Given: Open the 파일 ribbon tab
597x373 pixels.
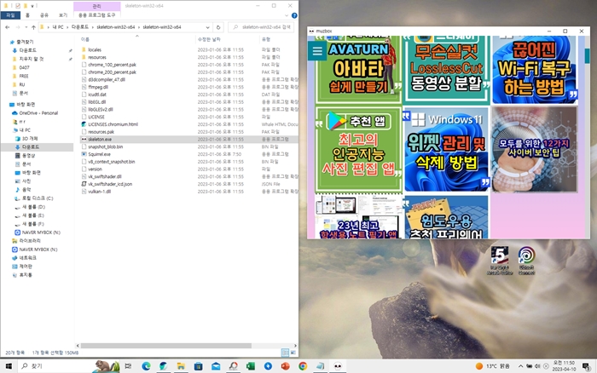Looking at the screenshot, I should point(10,15).
